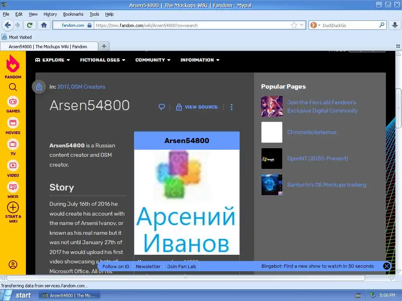
Task: Bookmark this page with the star icon
Action: pyautogui.click(x=294, y=25)
